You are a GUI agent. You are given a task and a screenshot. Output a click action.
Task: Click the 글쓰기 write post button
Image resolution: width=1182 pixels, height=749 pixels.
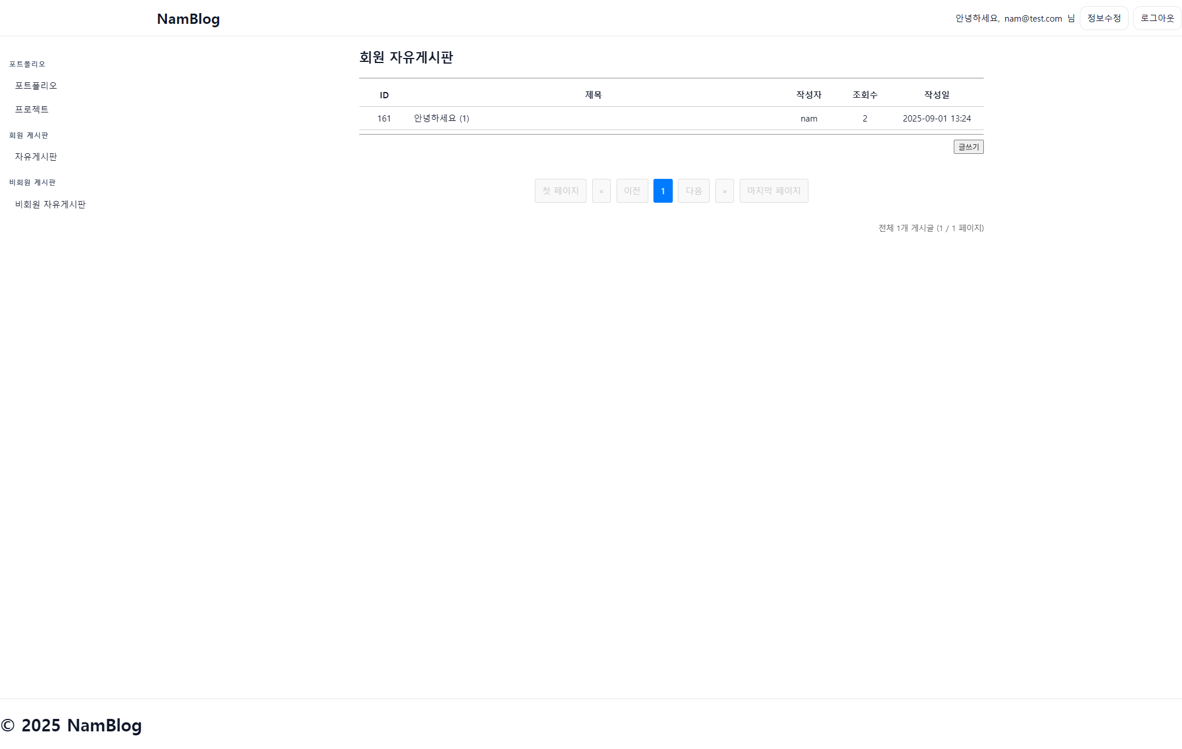pyautogui.click(x=968, y=147)
